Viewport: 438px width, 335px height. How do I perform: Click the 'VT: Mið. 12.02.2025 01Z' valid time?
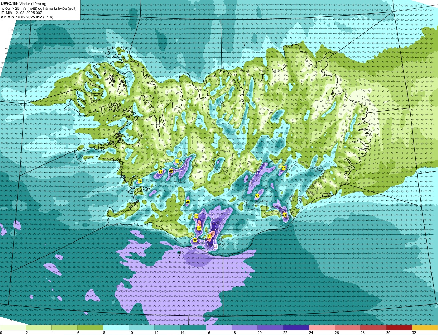22,17
